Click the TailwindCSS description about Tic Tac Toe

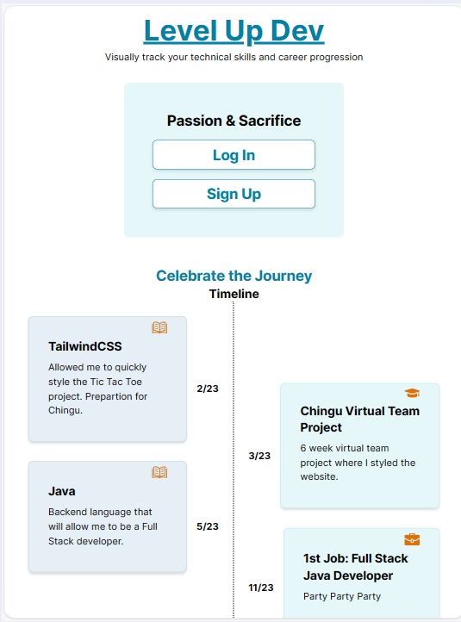click(97, 389)
